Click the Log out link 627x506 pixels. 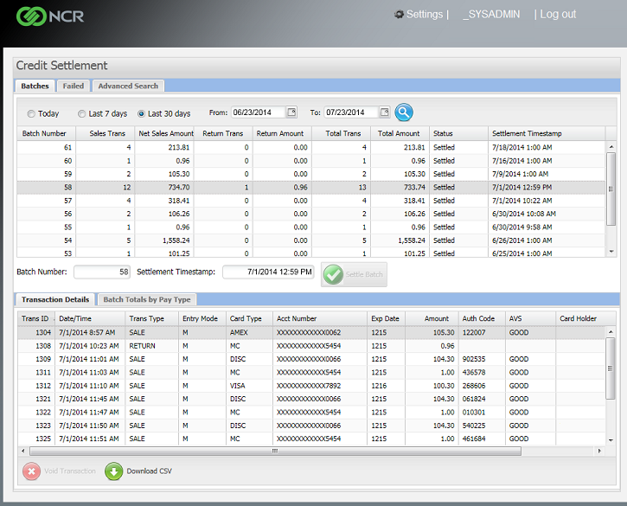click(x=558, y=15)
